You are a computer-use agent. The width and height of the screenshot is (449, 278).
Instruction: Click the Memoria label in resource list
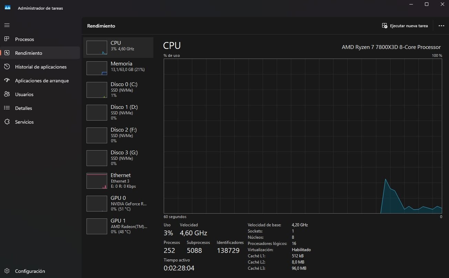pos(121,63)
